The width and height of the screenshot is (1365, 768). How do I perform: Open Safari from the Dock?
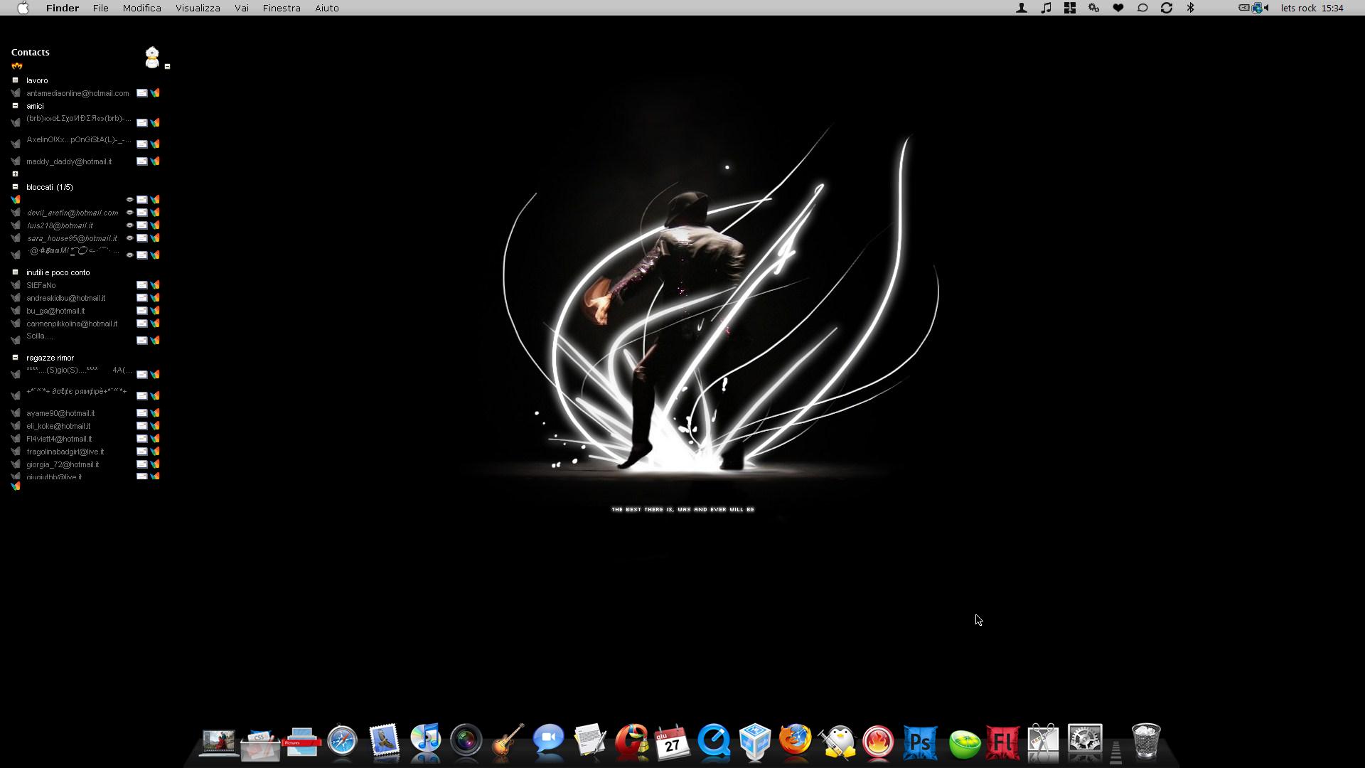[342, 741]
